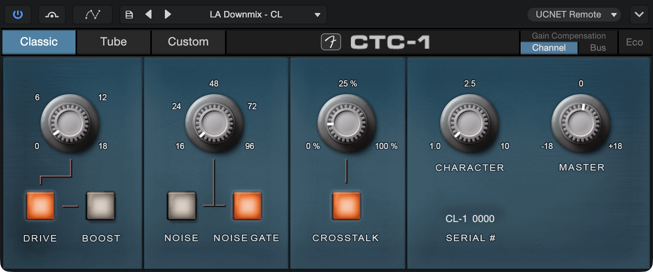Click the Drive amount knob
Image resolution: width=653 pixels, height=272 pixels.
[x=69, y=123]
